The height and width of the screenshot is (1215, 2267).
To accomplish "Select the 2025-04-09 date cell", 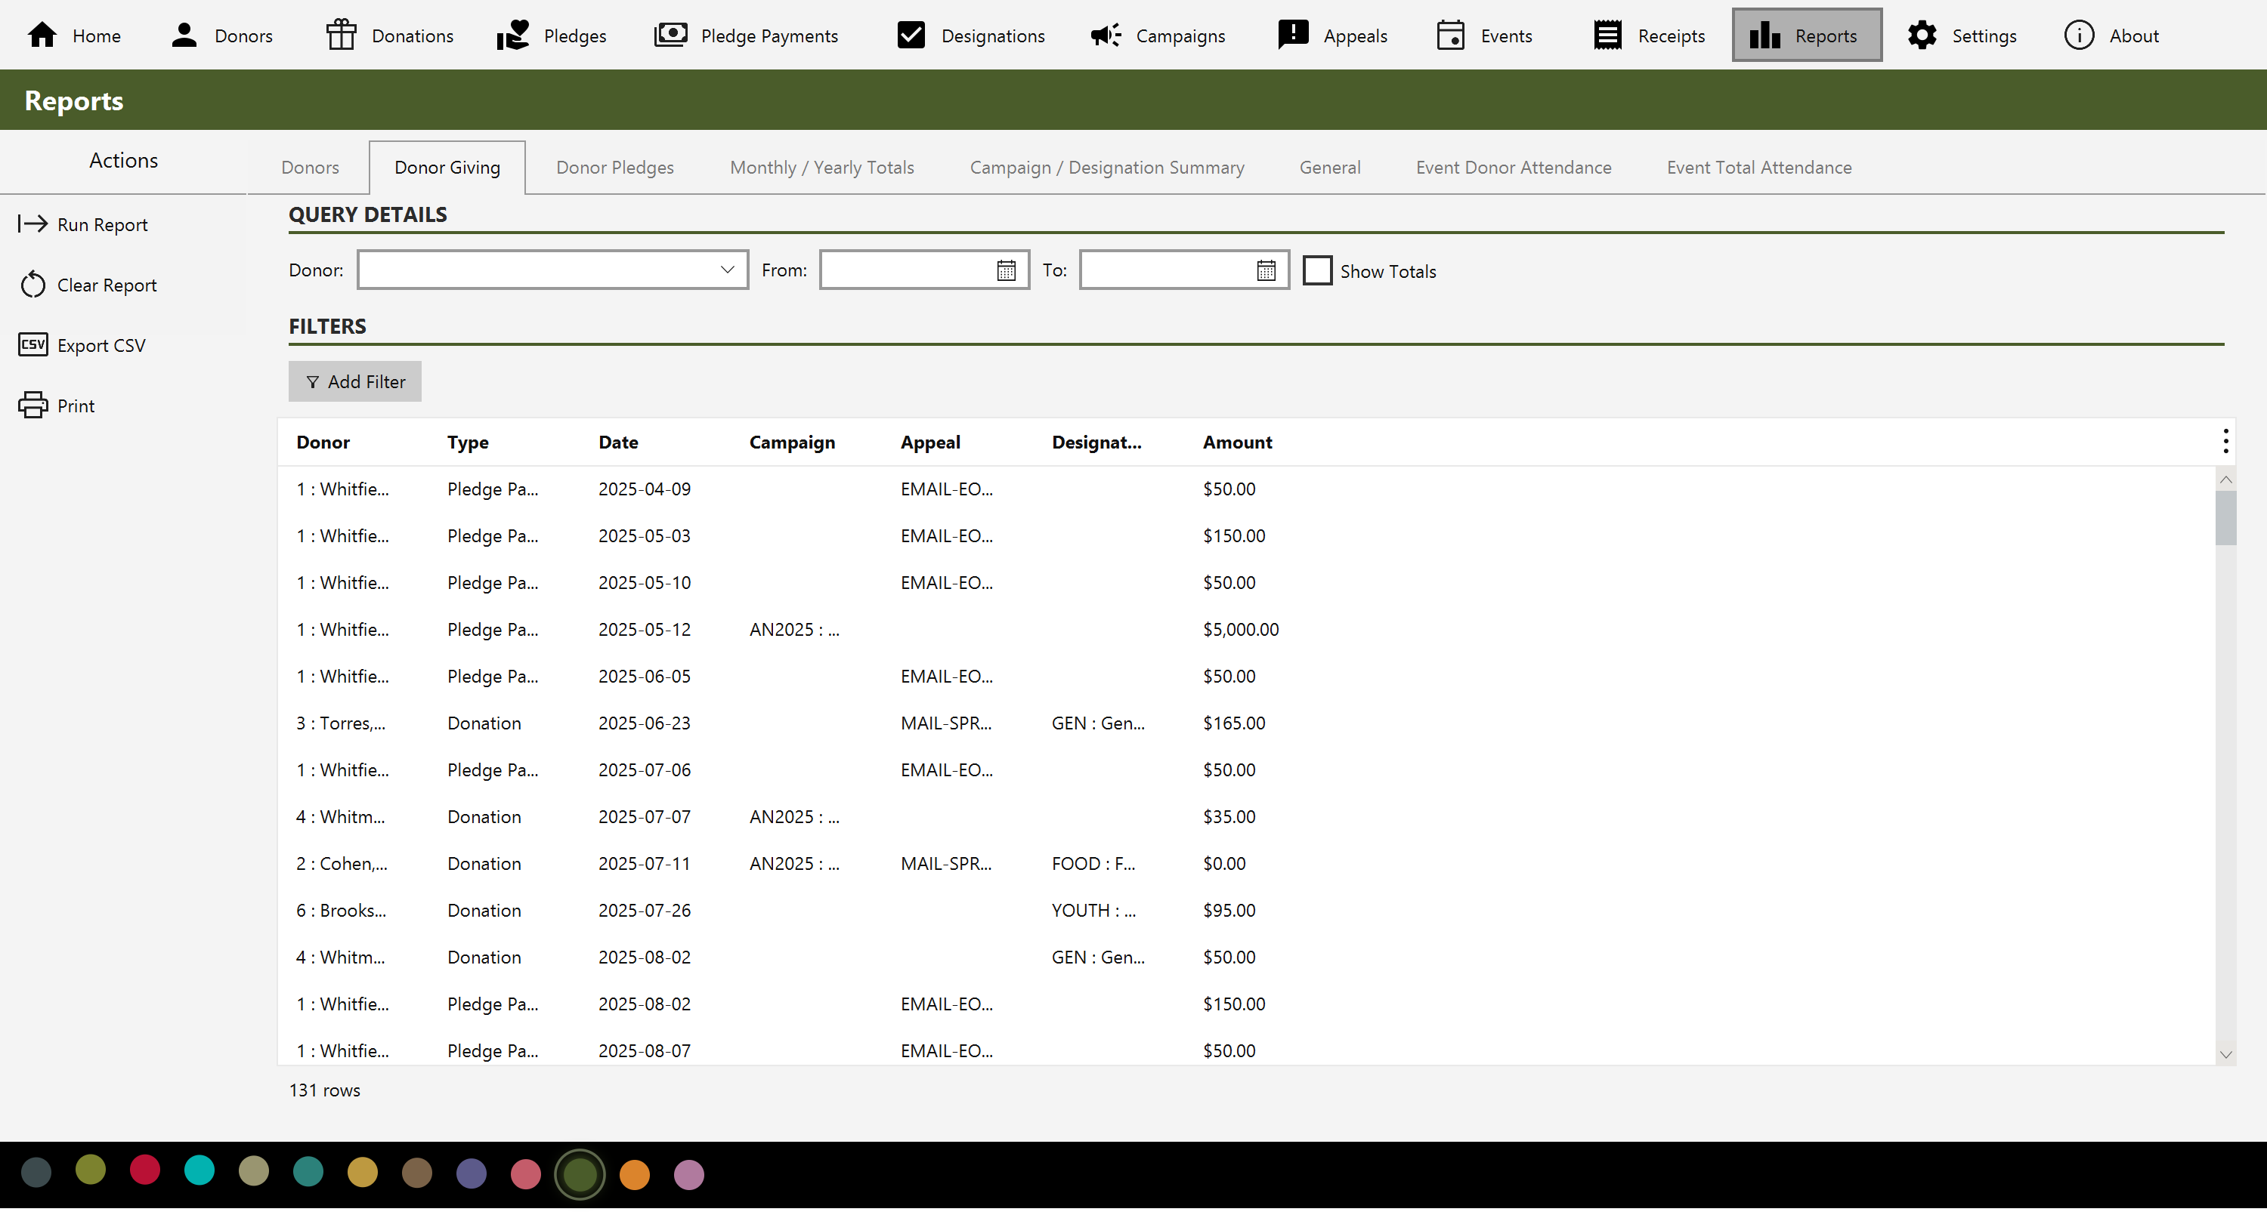I will click(x=644, y=489).
